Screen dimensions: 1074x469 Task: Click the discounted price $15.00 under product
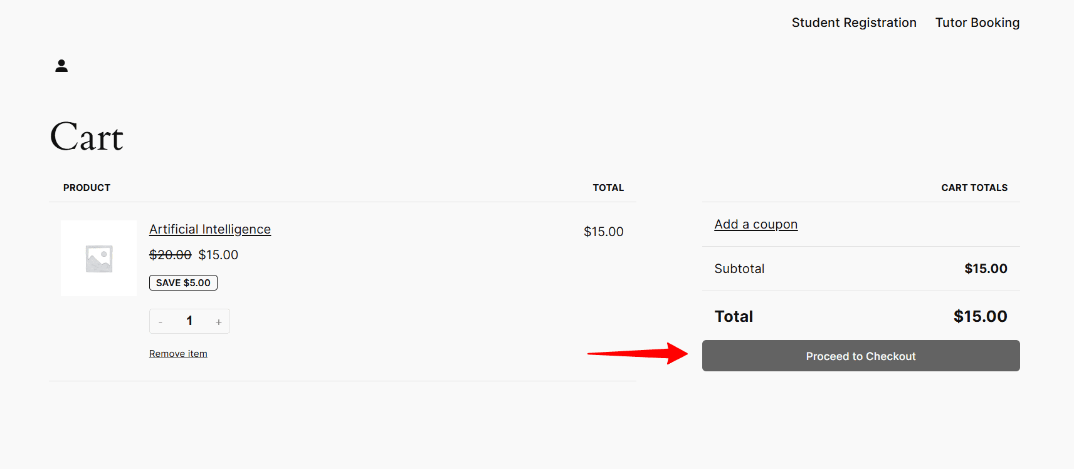(218, 254)
